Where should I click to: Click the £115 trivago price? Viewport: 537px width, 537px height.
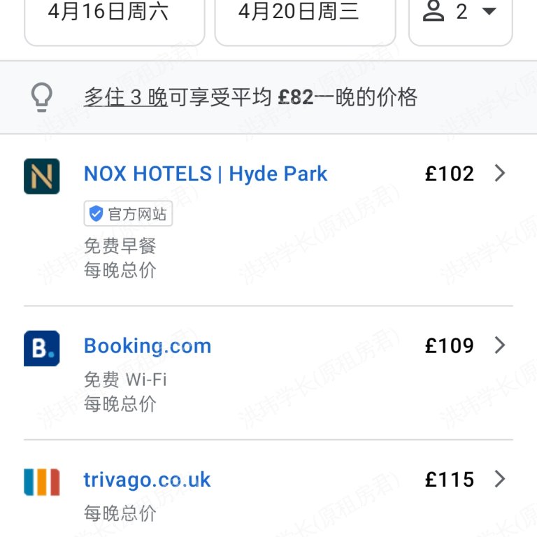coord(449,480)
